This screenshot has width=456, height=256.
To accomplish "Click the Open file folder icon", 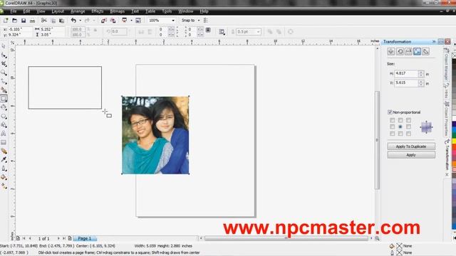I will pyautogui.click(x=14, y=21).
